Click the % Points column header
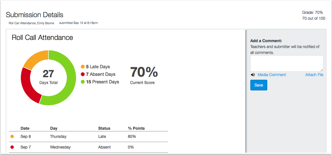332x155 pixels. tap(136, 128)
